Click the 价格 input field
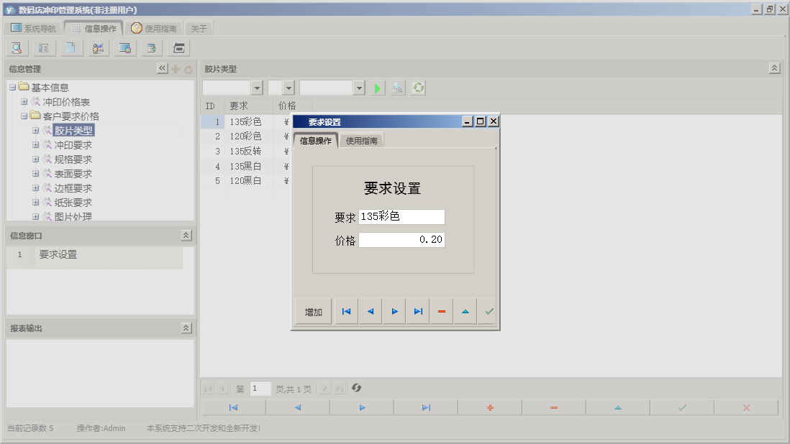Image resolution: width=790 pixels, height=444 pixels. coord(401,240)
